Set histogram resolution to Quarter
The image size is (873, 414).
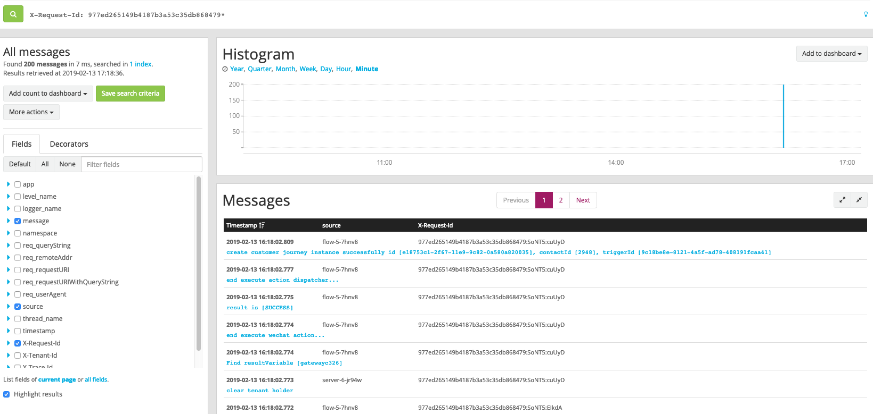(x=259, y=69)
